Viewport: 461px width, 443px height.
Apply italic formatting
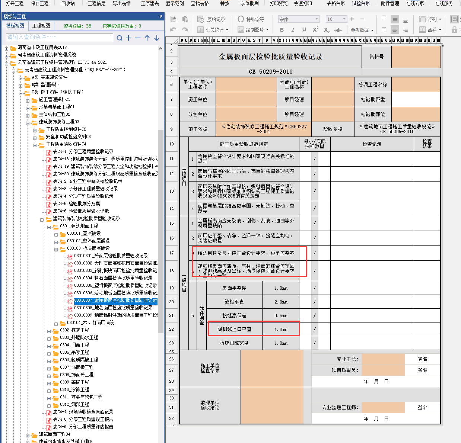pos(293,30)
